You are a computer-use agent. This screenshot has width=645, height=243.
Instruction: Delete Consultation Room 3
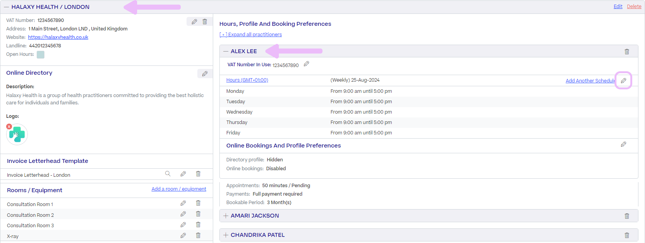click(198, 225)
